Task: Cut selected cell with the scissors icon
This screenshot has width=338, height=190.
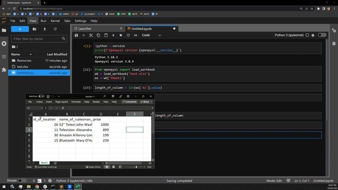Action: 91,35
